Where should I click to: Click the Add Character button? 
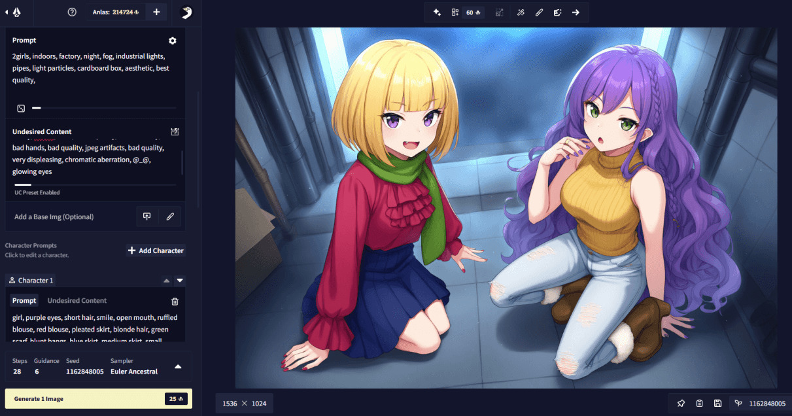pyautogui.click(x=156, y=251)
